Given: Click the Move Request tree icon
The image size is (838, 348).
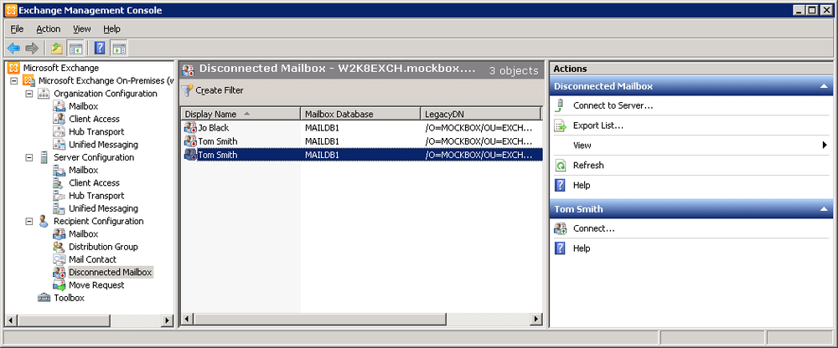Looking at the screenshot, I should pos(59,285).
